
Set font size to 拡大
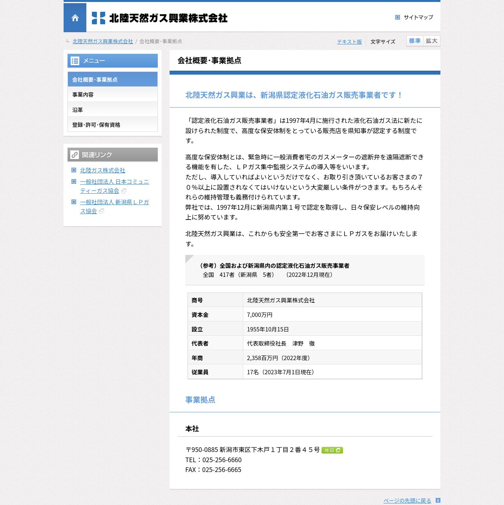point(432,41)
